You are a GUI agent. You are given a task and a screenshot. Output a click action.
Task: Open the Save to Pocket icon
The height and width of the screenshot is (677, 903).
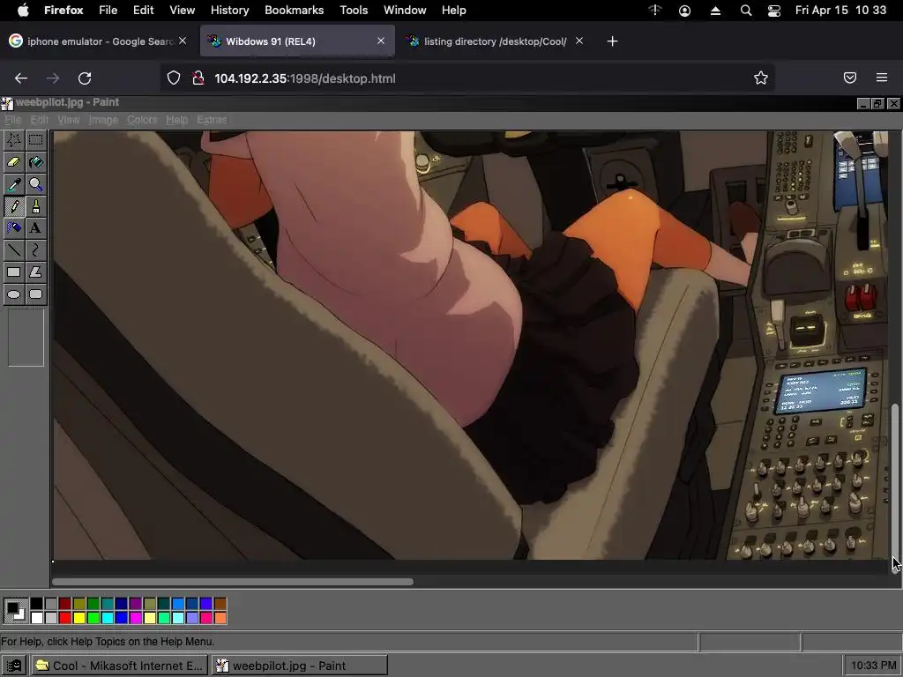pyautogui.click(x=850, y=78)
